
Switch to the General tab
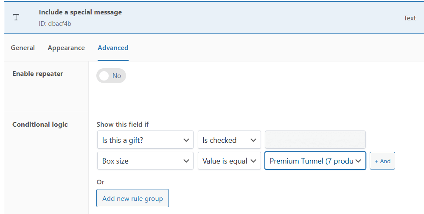point(23,48)
